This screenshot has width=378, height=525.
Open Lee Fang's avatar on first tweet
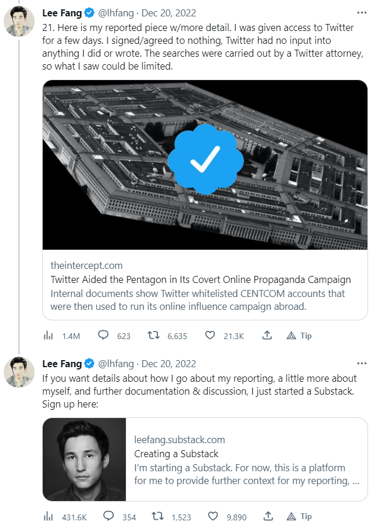coord(19,21)
